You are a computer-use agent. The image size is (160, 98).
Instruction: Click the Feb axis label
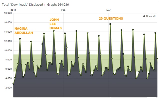tap(63, 10)
